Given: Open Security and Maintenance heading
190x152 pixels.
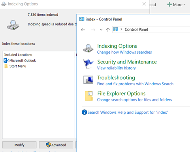Looking at the screenshot, I should pos(127,62).
